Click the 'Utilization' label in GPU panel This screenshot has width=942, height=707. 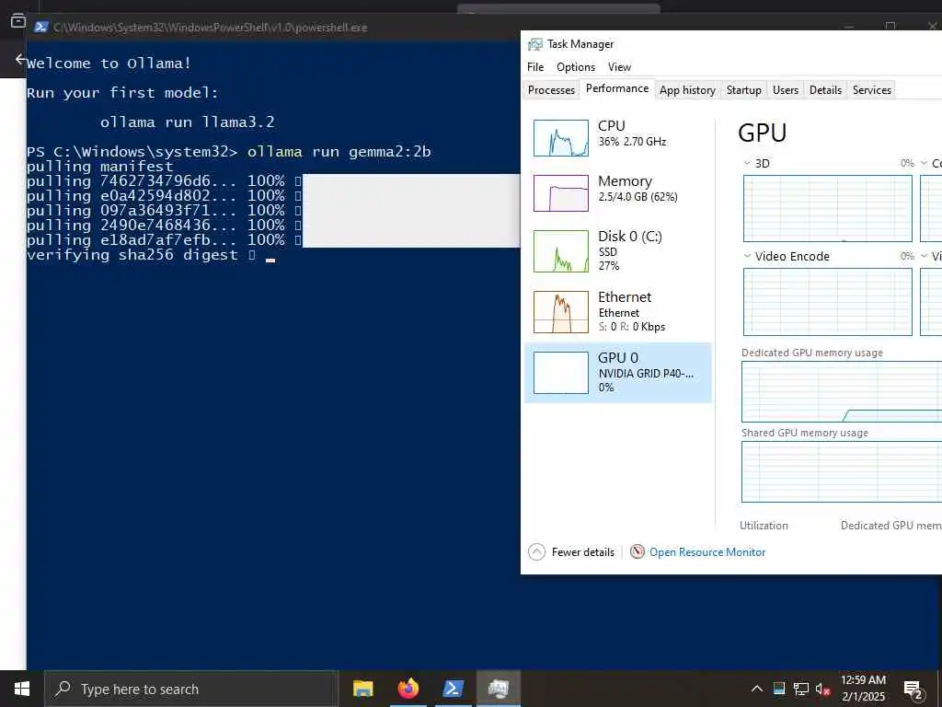[x=764, y=526]
